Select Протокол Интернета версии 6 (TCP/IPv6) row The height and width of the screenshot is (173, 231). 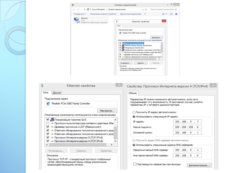pos(79,138)
